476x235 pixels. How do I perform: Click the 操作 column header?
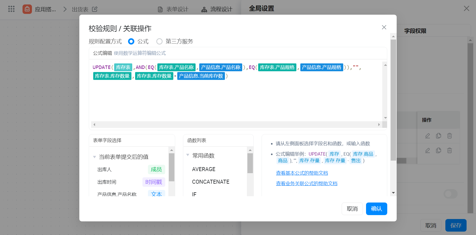427,120
